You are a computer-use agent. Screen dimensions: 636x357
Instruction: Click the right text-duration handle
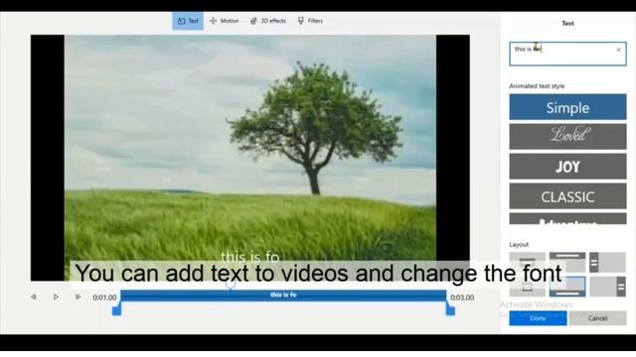click(450, 310)
